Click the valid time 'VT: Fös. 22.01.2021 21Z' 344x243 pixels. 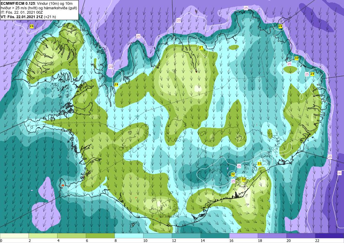click(22, 16)
